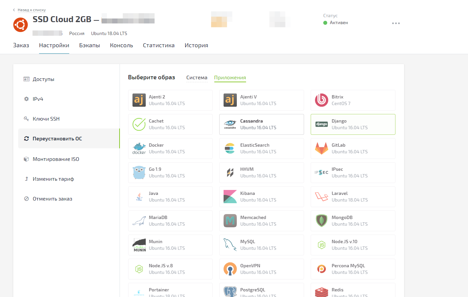
Task: Click the Laravel logo icon
Action: pos(322,197)
